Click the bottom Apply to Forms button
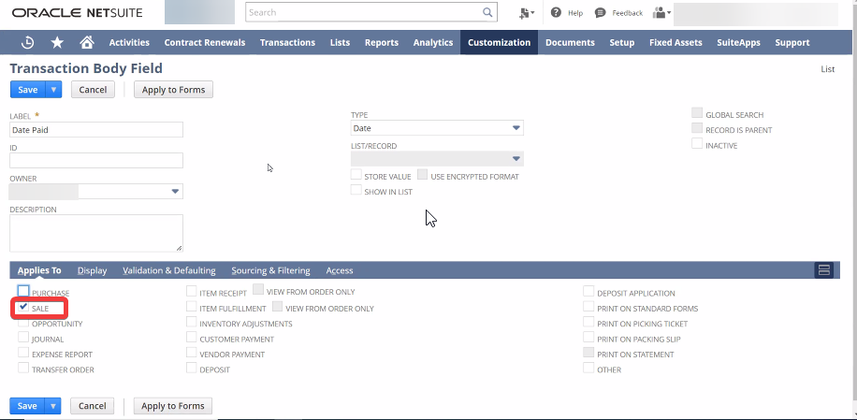 (173, 406)
